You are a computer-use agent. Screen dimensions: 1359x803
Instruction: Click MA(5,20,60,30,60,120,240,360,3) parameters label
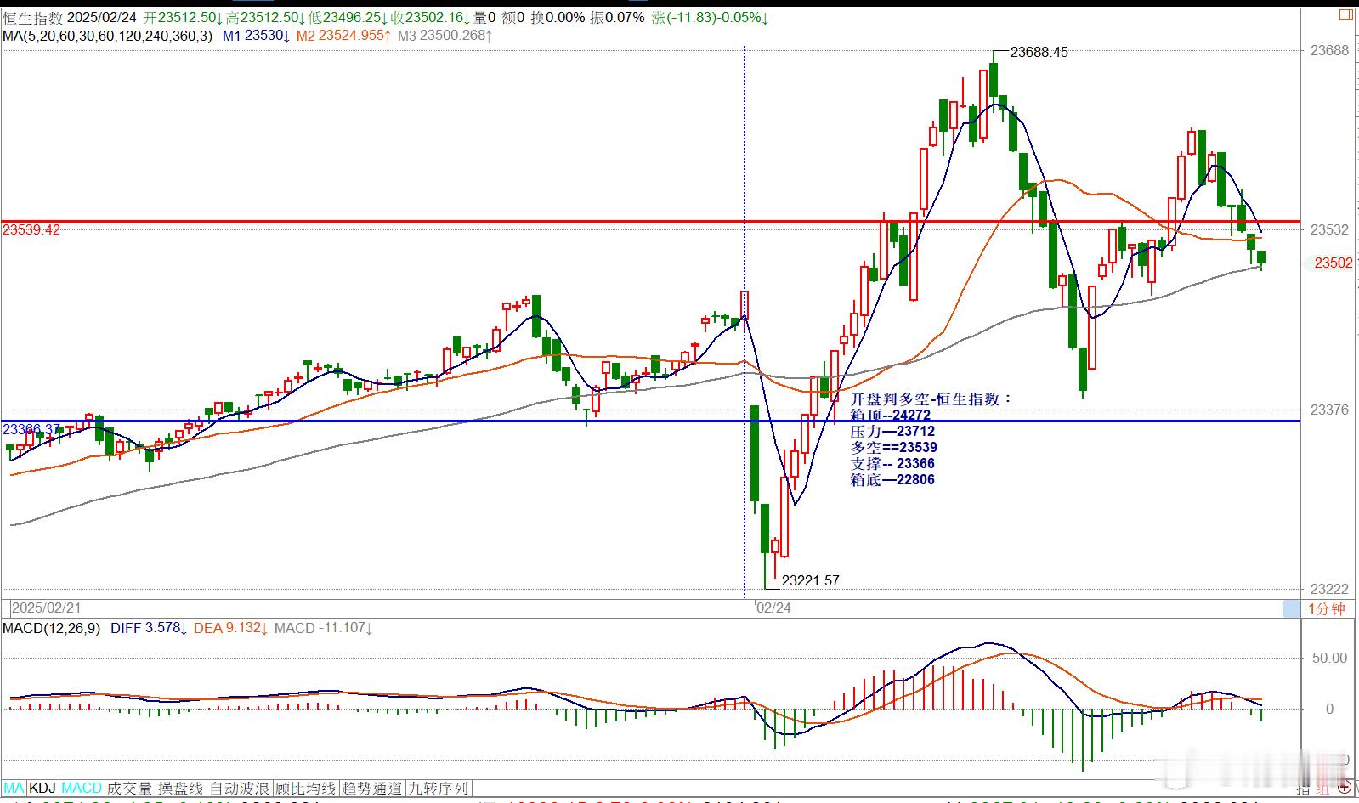click(108, 36)
